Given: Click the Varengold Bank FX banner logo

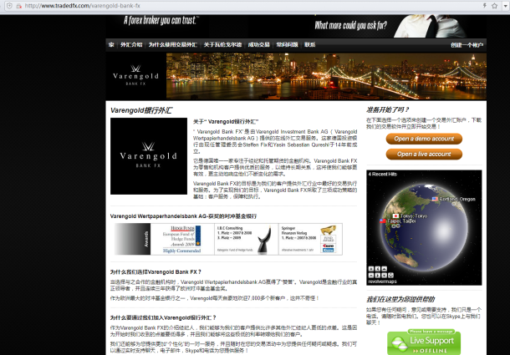Looking at the screenshot, I should pyautogui.click(x=135, y=75).
